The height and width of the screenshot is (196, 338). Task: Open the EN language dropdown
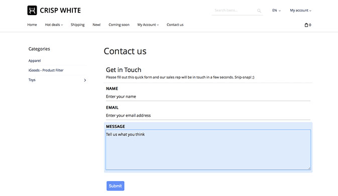click(x=276, y=11)
